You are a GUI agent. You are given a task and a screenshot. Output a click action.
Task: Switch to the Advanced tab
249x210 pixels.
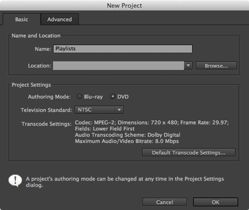click(60, 19)
